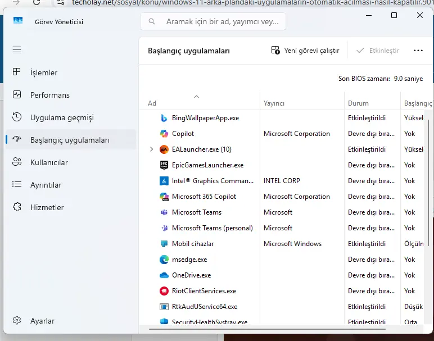Select 'Intel® Graphics Comman...' row name
Screen dimensions: 434x341
point(213,181)
